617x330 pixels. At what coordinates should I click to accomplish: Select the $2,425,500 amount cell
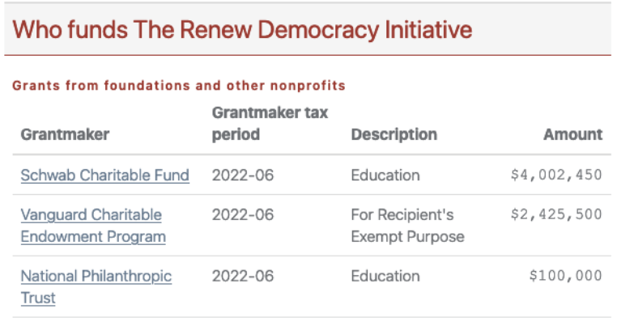coord(556,215)
